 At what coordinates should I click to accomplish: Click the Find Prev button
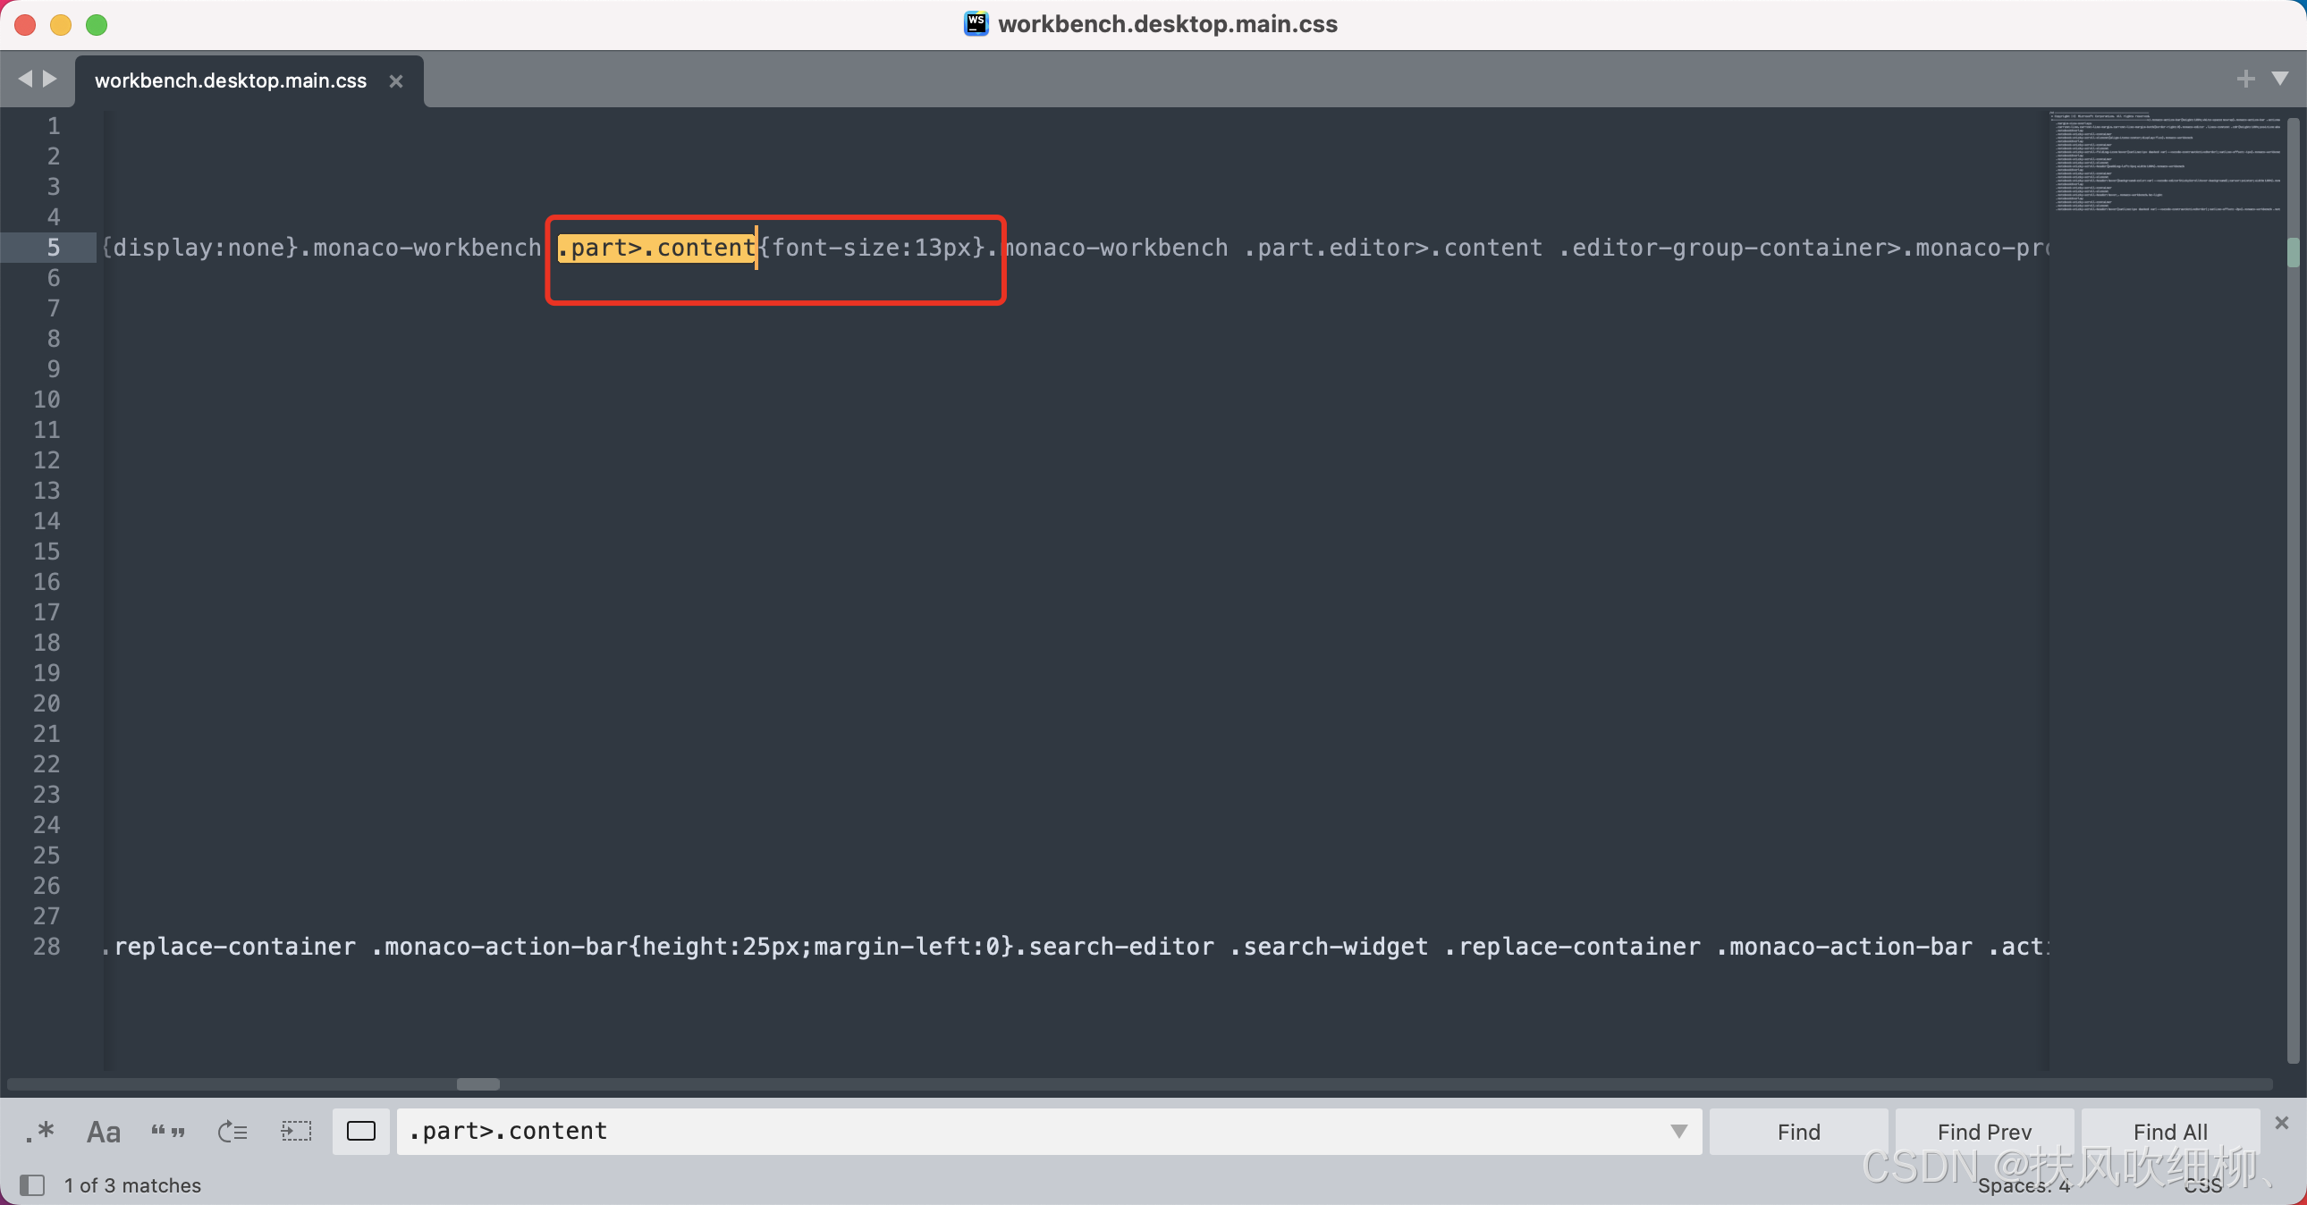[x=1983, y=1132]
